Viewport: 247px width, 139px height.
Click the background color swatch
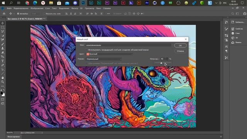[x=3, y=95]
